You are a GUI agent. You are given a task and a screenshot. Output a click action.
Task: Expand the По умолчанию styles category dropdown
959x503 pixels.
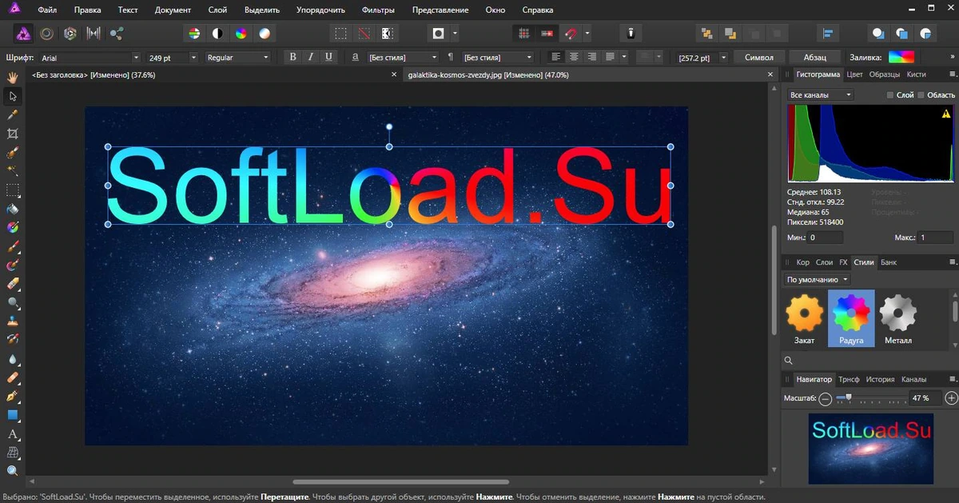pos(818,279)
